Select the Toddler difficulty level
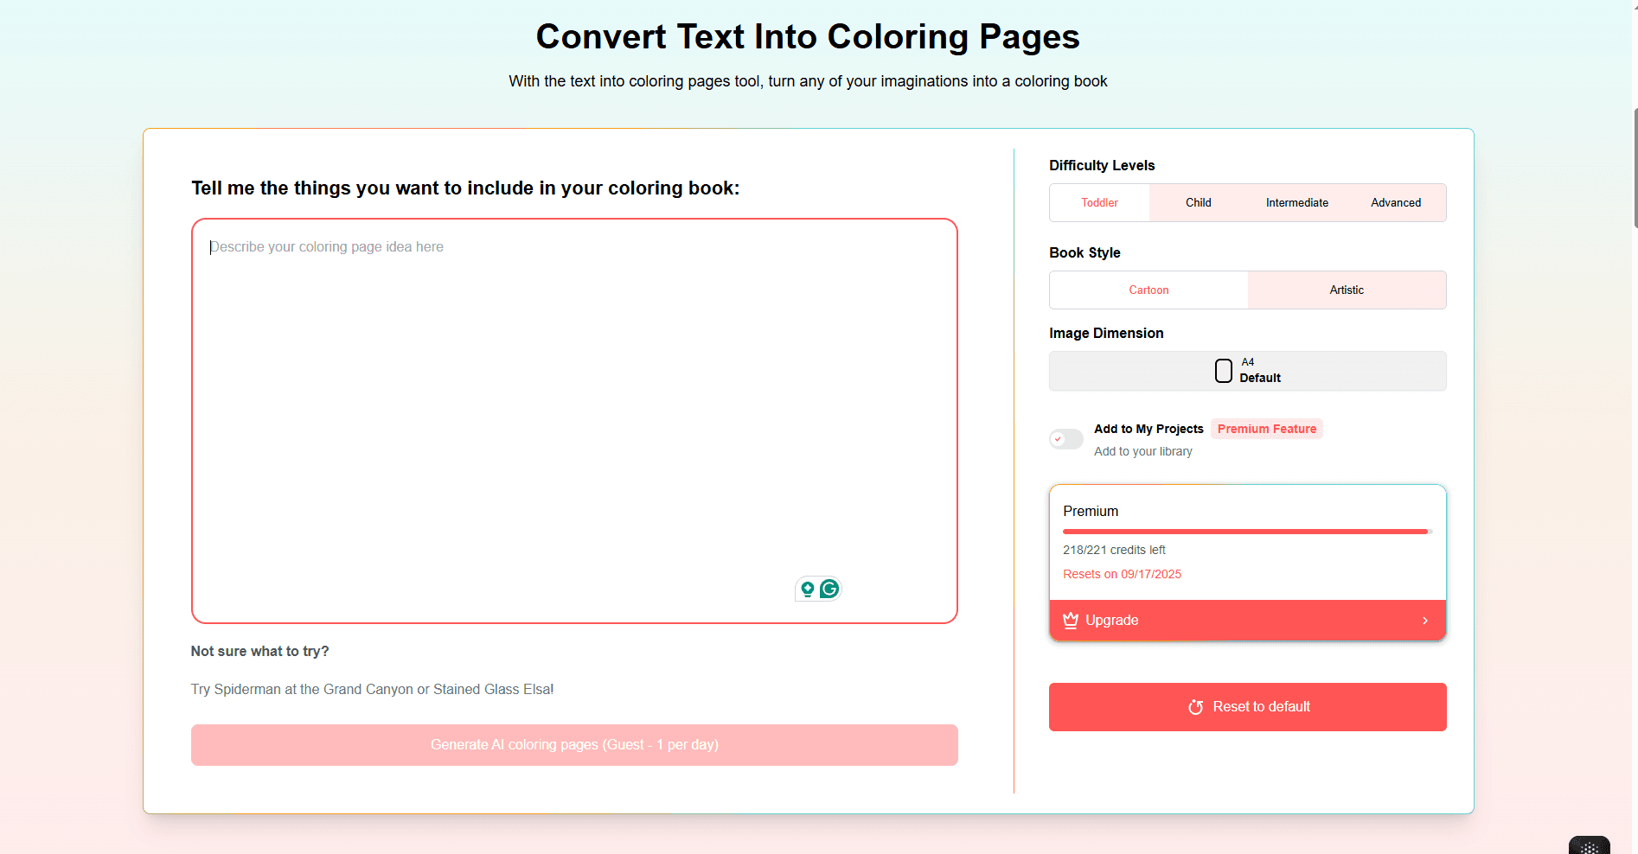1638x854 pixels. [1098, 202]
